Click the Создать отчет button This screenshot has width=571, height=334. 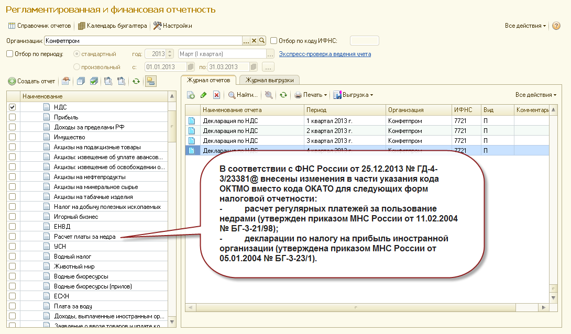coord(31,81)
